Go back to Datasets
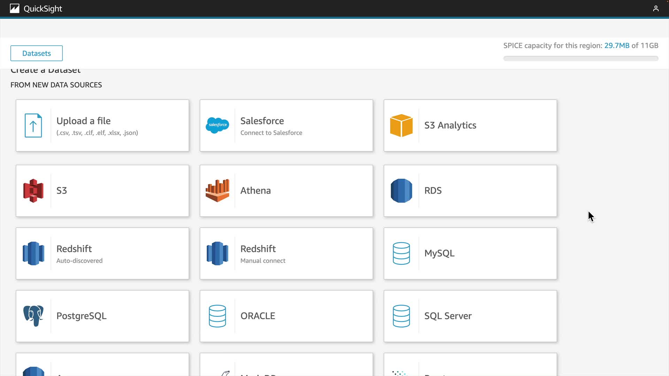The width and height of the screenshot is (669, 376). 37,53
